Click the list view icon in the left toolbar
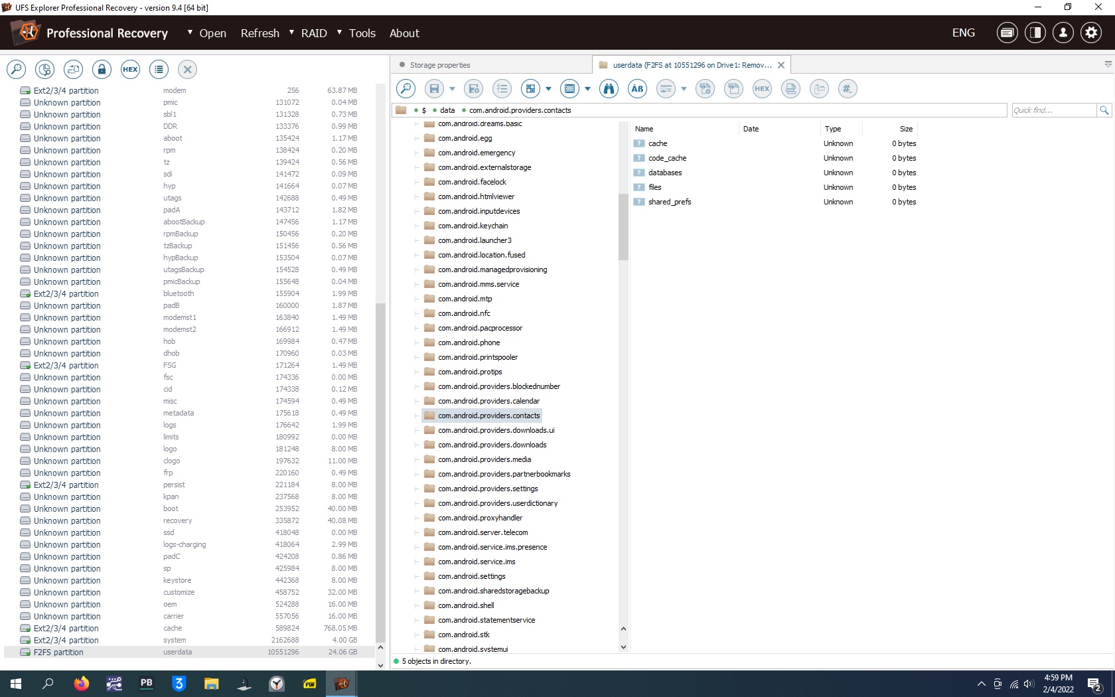 pyautogui.click(x=159, y=69)
